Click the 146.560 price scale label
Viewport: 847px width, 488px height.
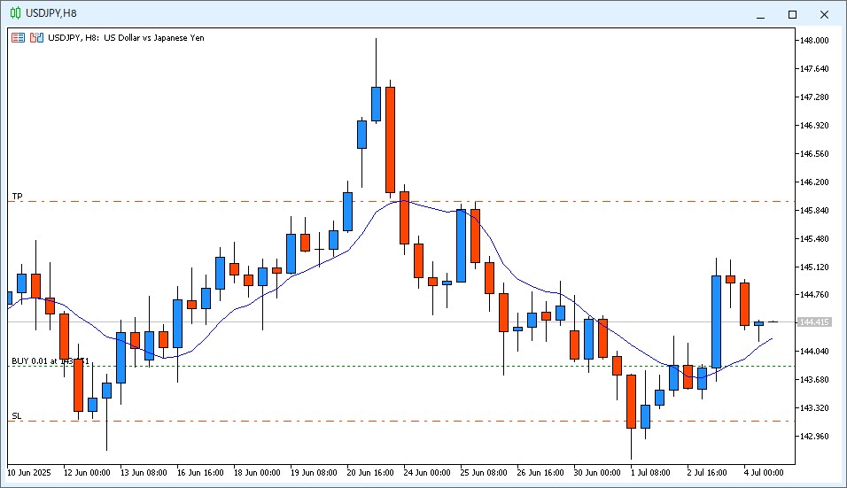pos(814,154)
